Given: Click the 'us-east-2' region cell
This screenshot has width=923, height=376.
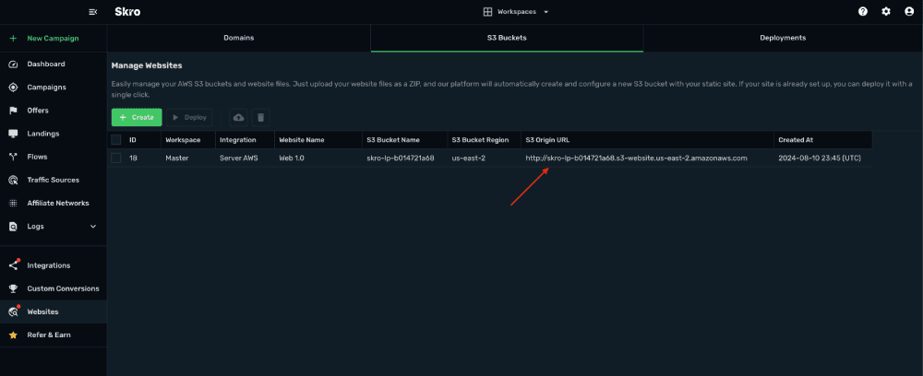Looking at the screenshot, I should click(x=469, y=158).
